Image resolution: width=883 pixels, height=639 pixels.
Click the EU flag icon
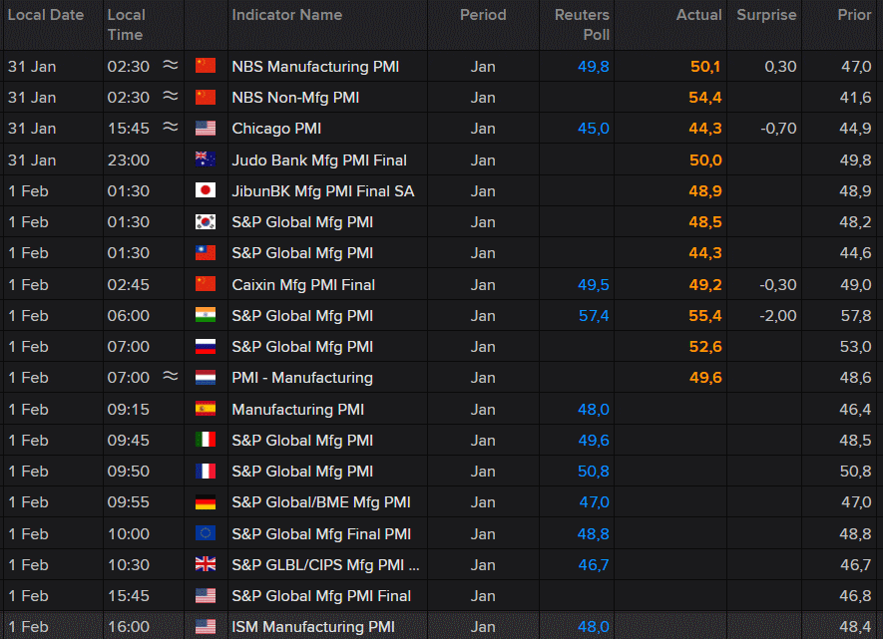click(205, 533)
